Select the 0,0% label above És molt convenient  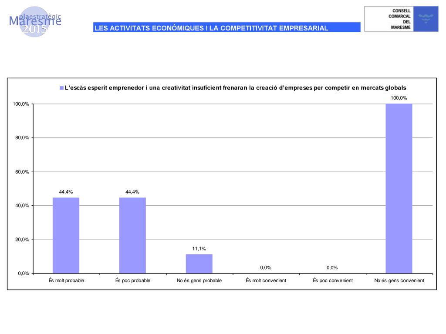tap(266, 267)
